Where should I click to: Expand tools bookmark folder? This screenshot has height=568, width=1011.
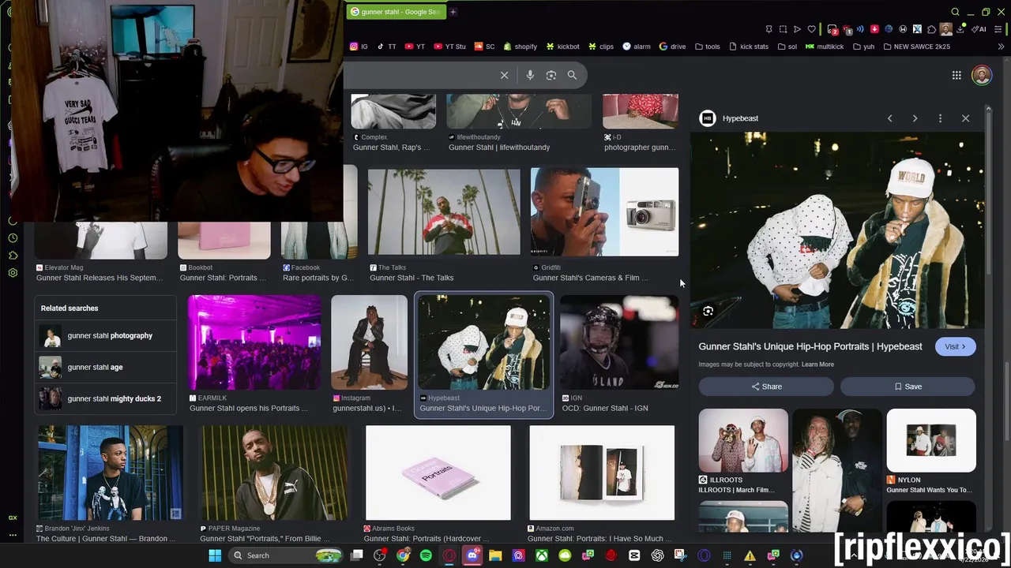pos(708,47)
